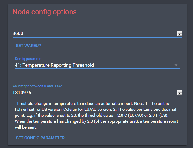
Task: Click the 'Config parameter' field label
Action: pos(29,59)
